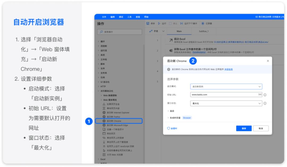Open the 文件 menu in menu bar

[x=104, y=17]
